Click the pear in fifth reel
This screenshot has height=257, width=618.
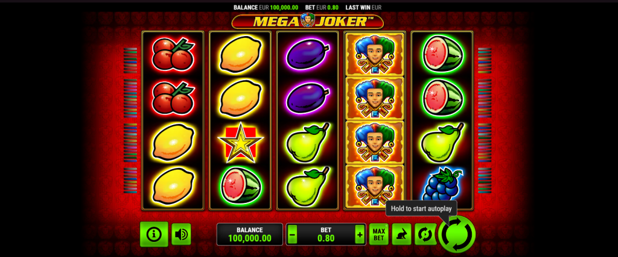[442, 143]
